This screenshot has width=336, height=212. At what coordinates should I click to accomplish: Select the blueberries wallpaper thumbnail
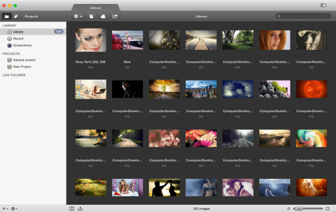[274, 89]
